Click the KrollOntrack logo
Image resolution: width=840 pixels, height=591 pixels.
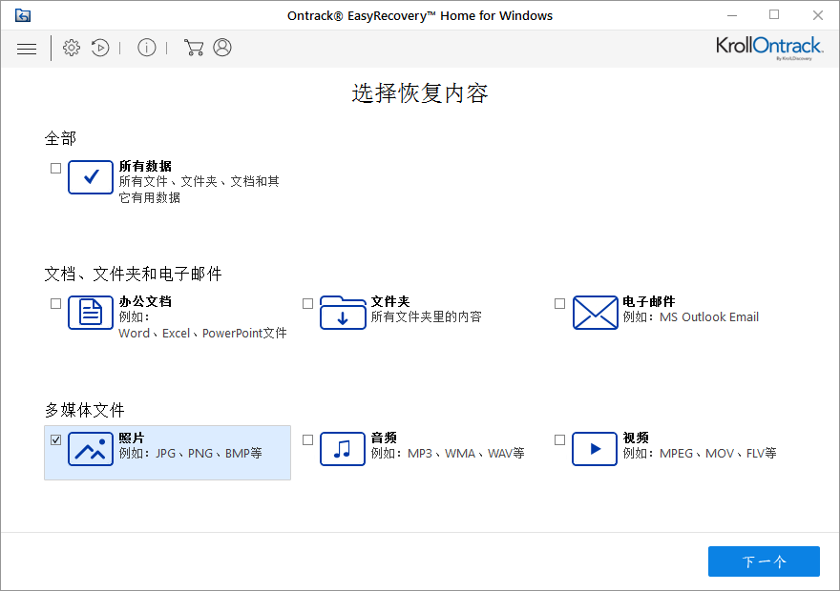769,46
